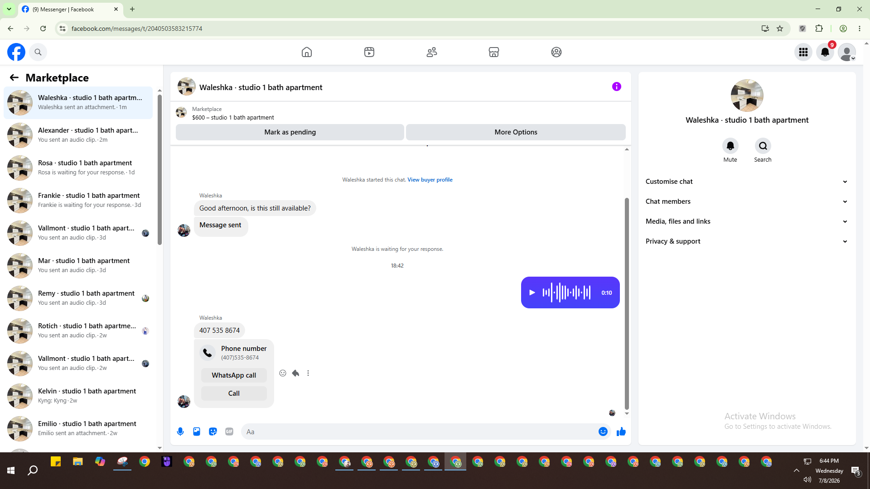Toggle conversation information panel icon
Viewport: 870px width, 489px height.
click(617, 86)
